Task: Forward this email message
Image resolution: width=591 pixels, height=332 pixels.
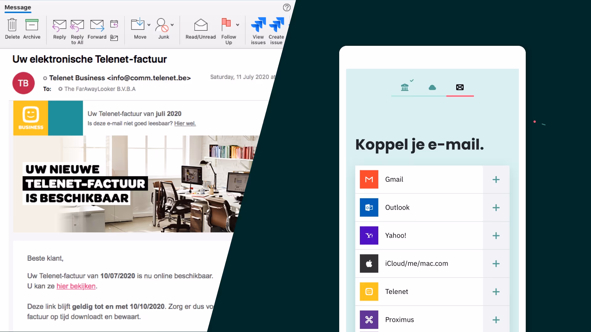Action: pos(97,25)
